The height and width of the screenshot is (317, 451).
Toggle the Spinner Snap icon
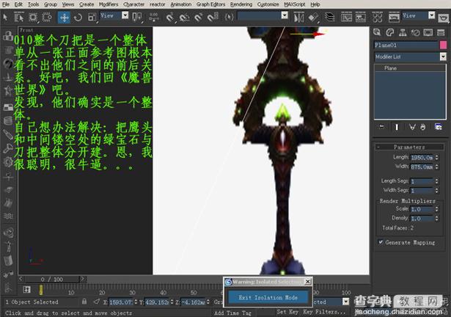[x=213, y=18]
